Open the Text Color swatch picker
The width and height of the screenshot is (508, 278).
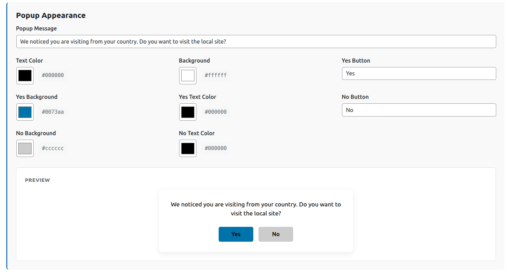25,76
